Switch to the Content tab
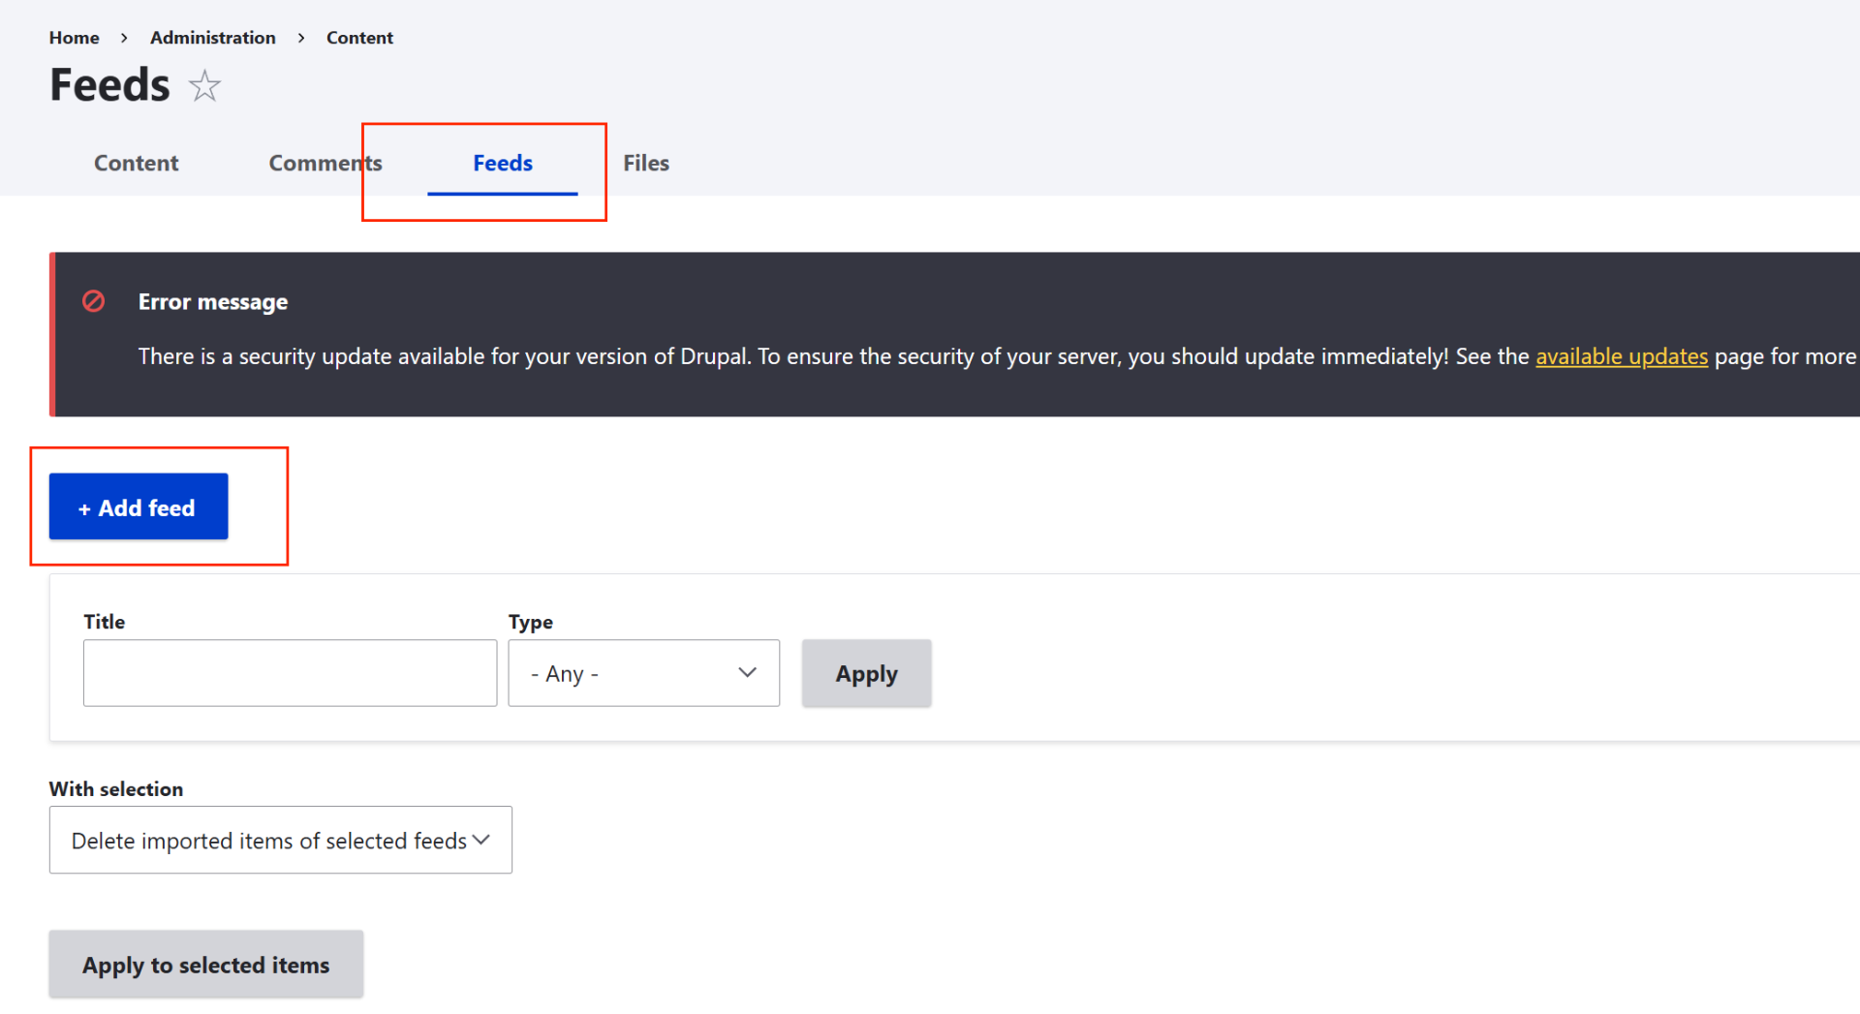 [136, 163]
